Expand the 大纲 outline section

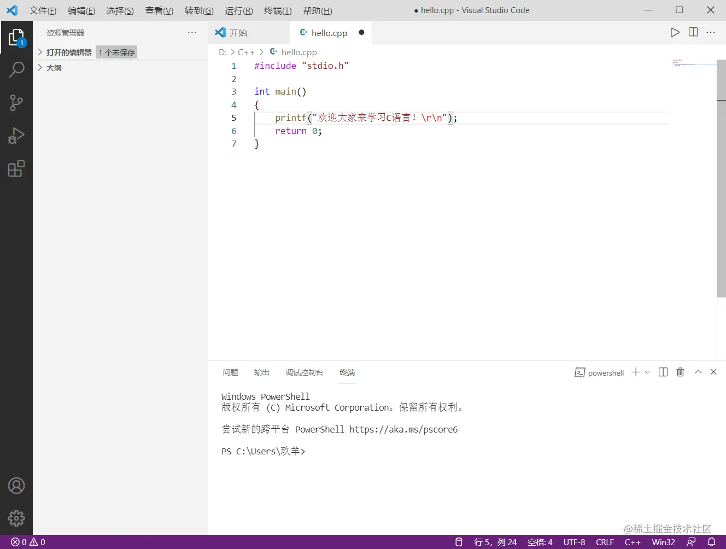click(x=53, y=67)
